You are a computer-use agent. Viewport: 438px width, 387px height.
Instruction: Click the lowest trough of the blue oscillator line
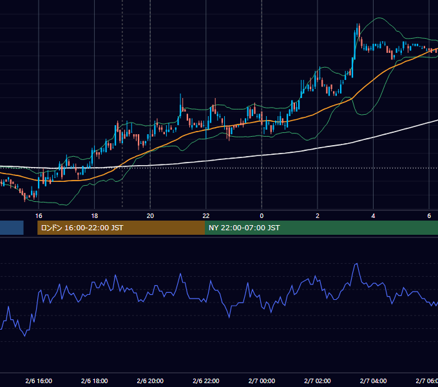(x=24, y=335)
